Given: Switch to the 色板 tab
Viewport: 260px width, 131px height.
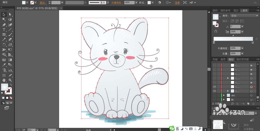Looking at the screenshot, I should tap(215, 59).
